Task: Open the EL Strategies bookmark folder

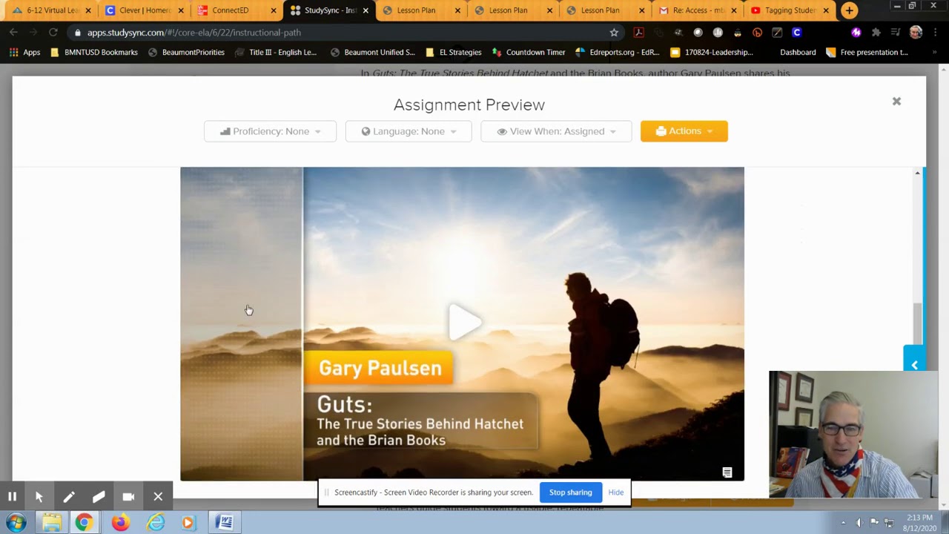Action: tap(453, 53)
